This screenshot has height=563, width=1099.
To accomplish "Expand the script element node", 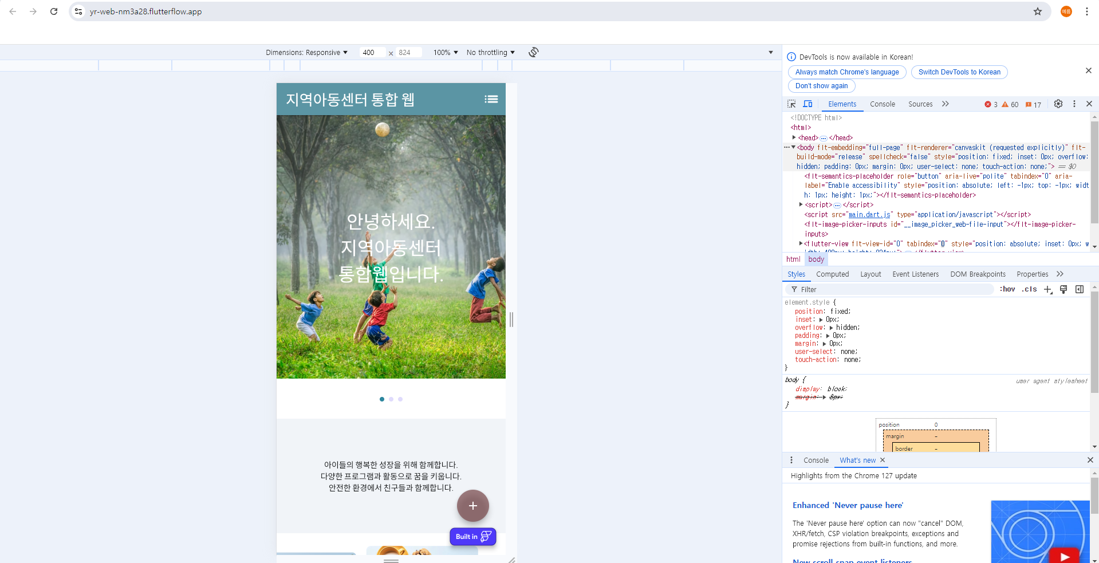I will [x=801, y=204].
